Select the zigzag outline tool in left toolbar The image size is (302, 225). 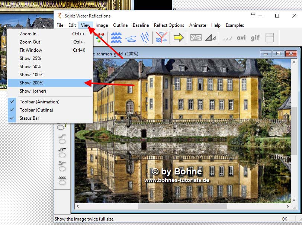62,180
